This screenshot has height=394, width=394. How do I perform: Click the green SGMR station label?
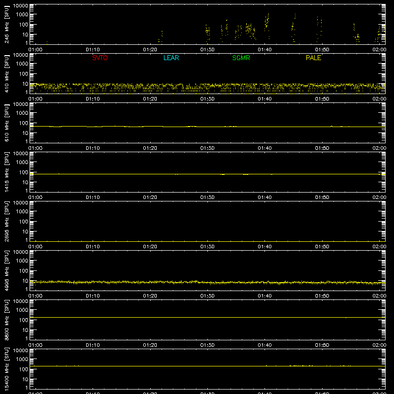point(241,58)
